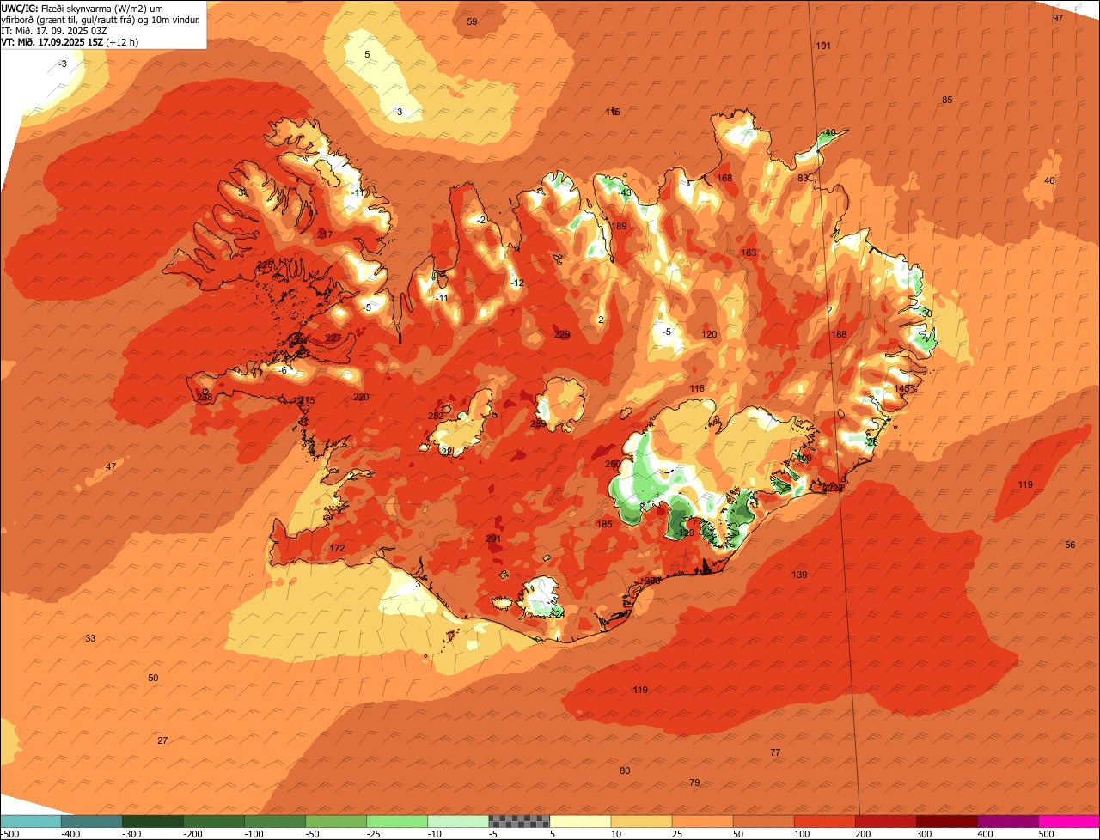Click the map value '27'
This screenshot has height=840, width=1100.
coord(162,741)
